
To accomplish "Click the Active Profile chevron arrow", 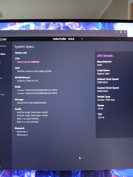I will (x=82, y=39).
